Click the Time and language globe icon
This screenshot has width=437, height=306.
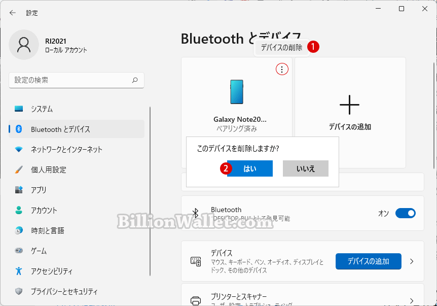pyautogui.click(x=19, y=230)
